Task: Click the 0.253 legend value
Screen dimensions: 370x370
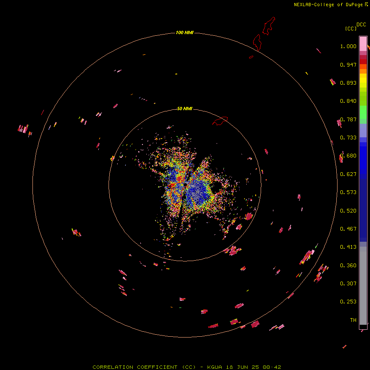Action: click(x=348, y=302)
